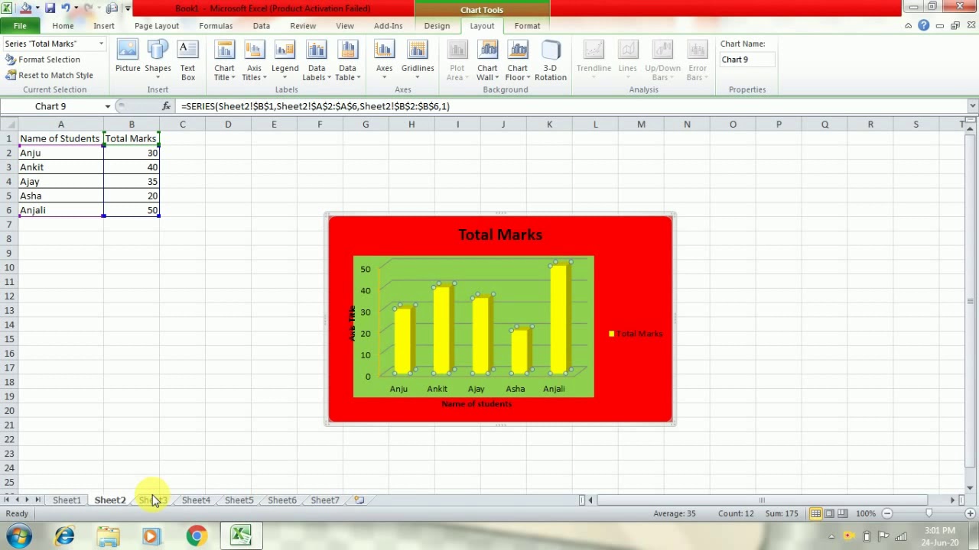
Task: Switch to Normal view in status bar
Action: coord(816,513)
